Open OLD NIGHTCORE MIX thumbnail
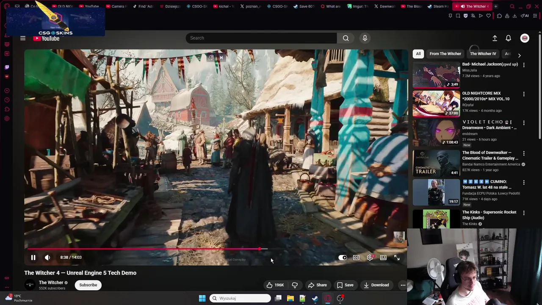 pyautogui.click(x=436, y=103)
